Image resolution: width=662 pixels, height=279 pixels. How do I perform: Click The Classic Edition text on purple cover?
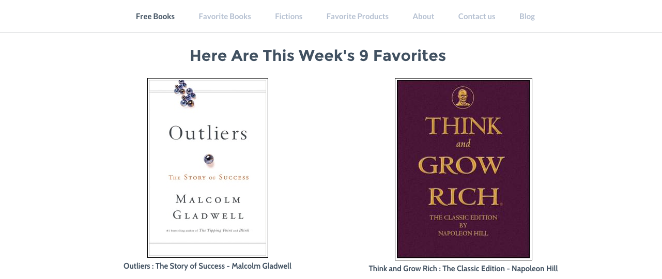coord(463,218)
